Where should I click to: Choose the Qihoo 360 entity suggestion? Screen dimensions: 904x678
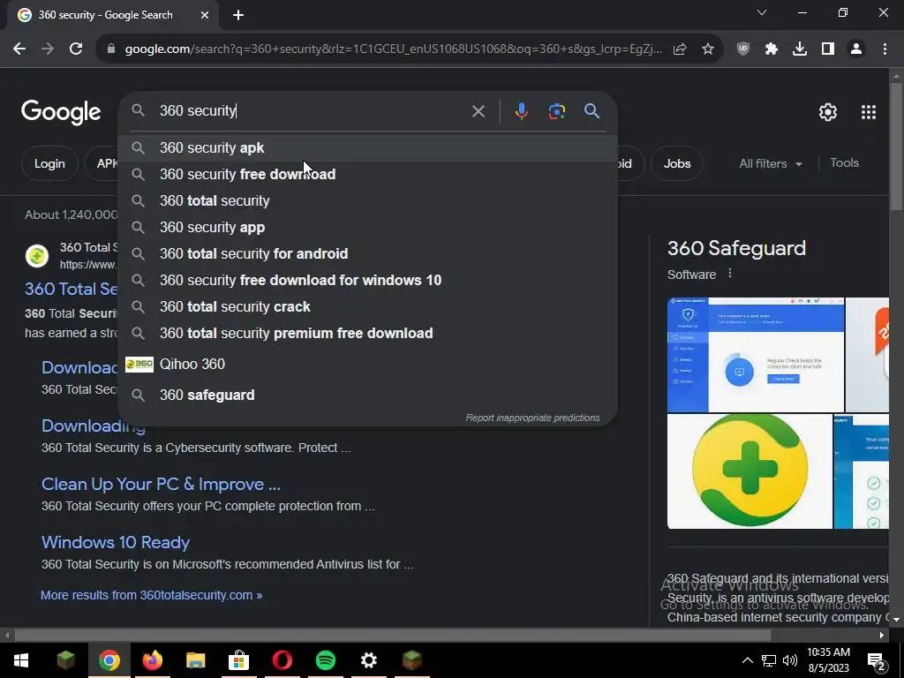(x=367, y=365)
